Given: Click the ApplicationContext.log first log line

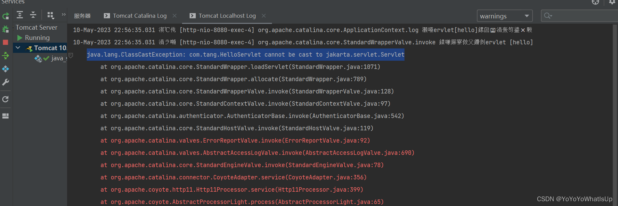Looking at the screenshot, I should (303, 30).
